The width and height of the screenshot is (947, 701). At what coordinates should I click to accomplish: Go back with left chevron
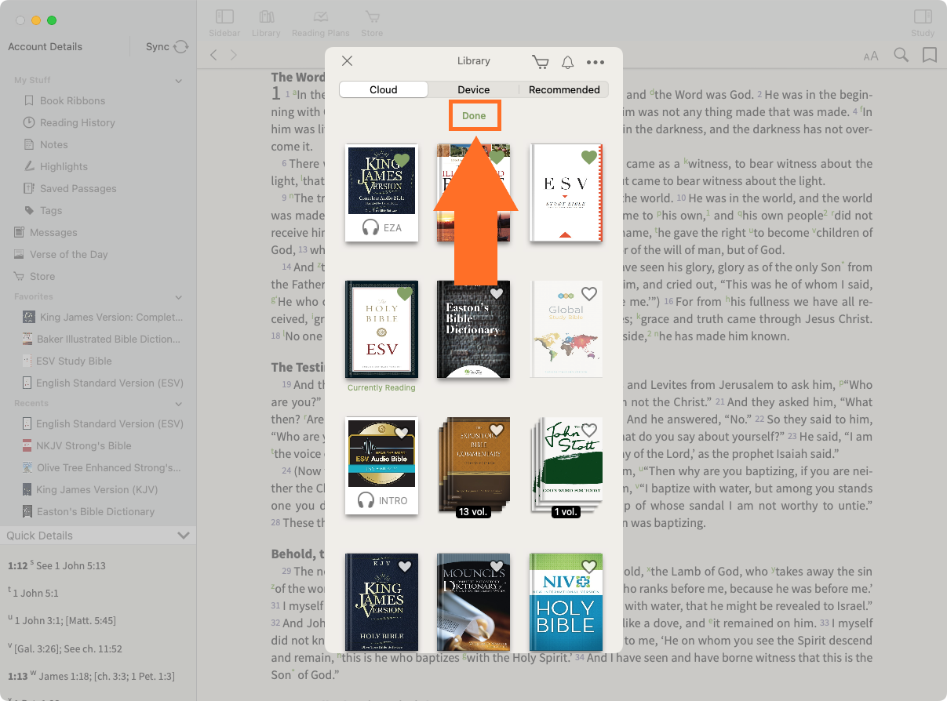point(213,55)
